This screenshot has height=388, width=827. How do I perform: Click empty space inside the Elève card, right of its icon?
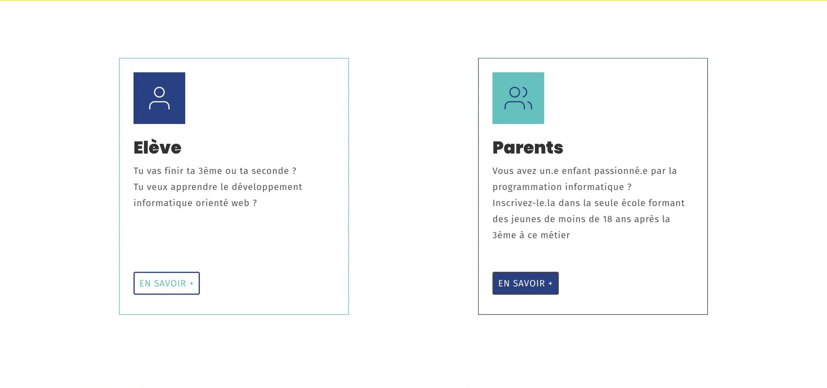[x=267, y=98]
